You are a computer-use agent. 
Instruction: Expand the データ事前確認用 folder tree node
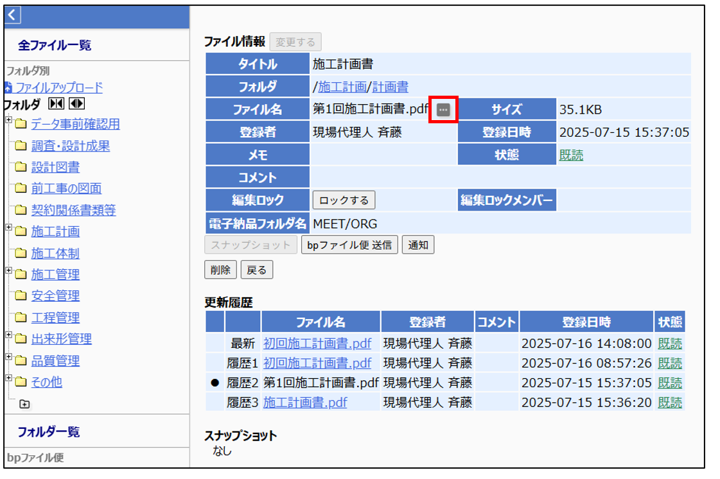click(8, 121)
